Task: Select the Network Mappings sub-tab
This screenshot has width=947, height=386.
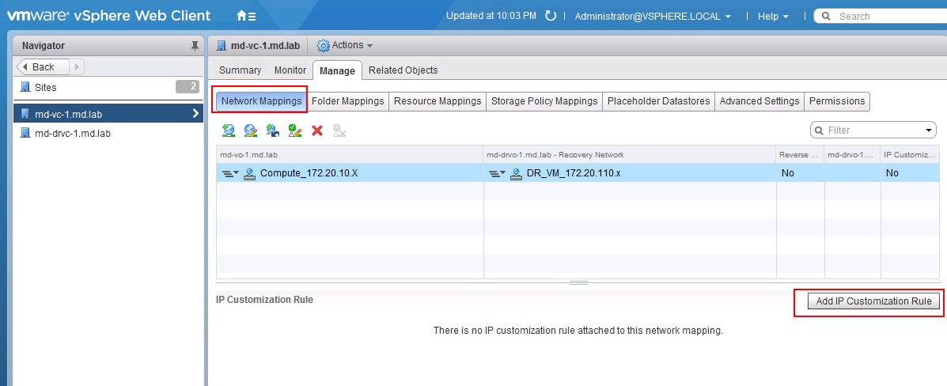Action: coord(261,101)
